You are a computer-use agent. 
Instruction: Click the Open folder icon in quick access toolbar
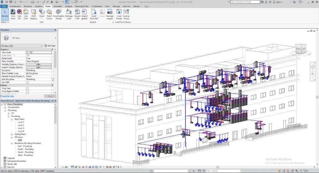[x=7, y=2]
